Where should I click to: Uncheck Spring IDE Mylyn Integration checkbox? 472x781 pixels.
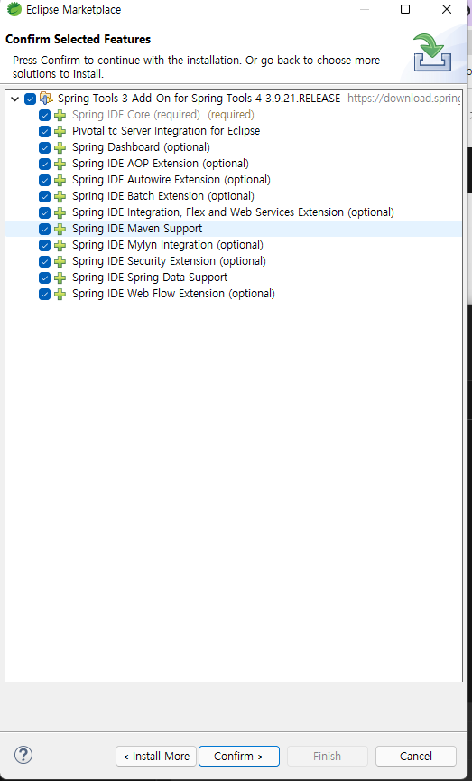(x=44, y=246)
